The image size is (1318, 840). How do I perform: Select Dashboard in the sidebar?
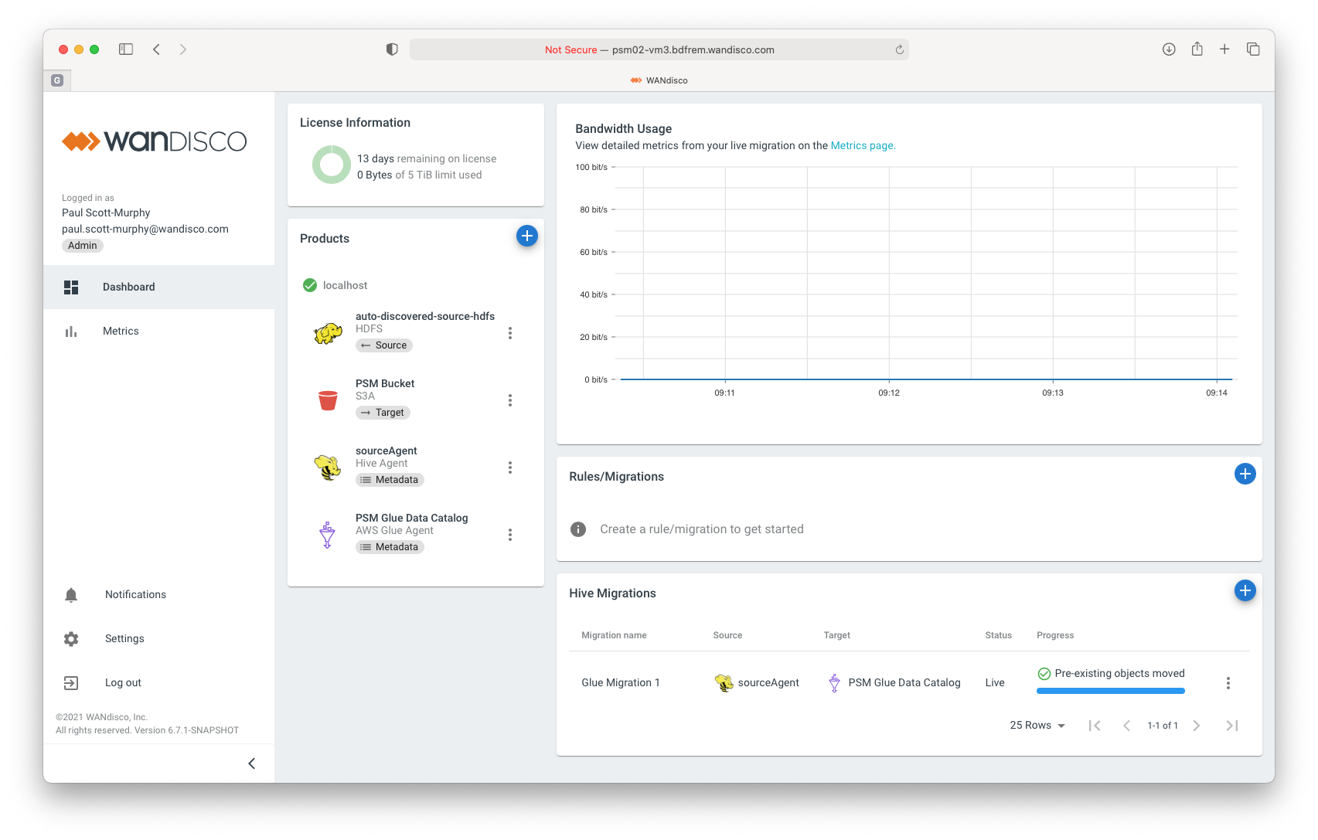[128, 287]
